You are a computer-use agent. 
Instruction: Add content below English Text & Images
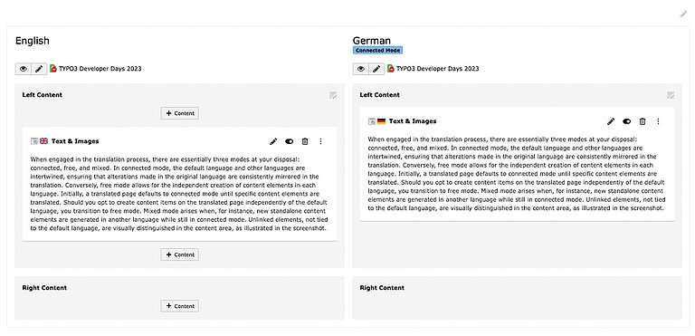(x=179, y=254)
